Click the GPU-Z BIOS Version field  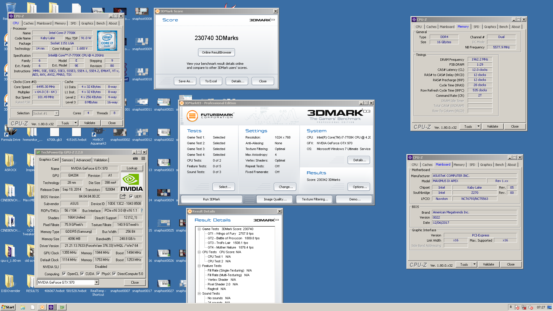pyautogui.click(x=89, y=197)
